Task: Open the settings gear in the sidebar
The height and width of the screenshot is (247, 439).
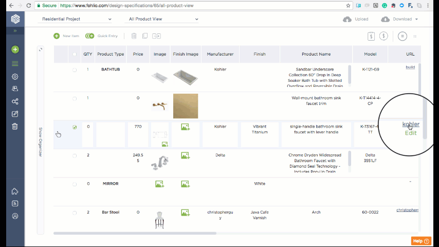Action: pyautogui.click(x=15, y=77)
